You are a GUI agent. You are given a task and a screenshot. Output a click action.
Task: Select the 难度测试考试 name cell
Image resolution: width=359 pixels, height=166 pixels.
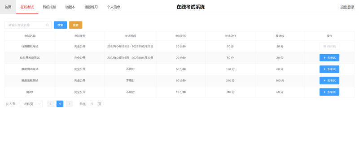tap(30, 69)
